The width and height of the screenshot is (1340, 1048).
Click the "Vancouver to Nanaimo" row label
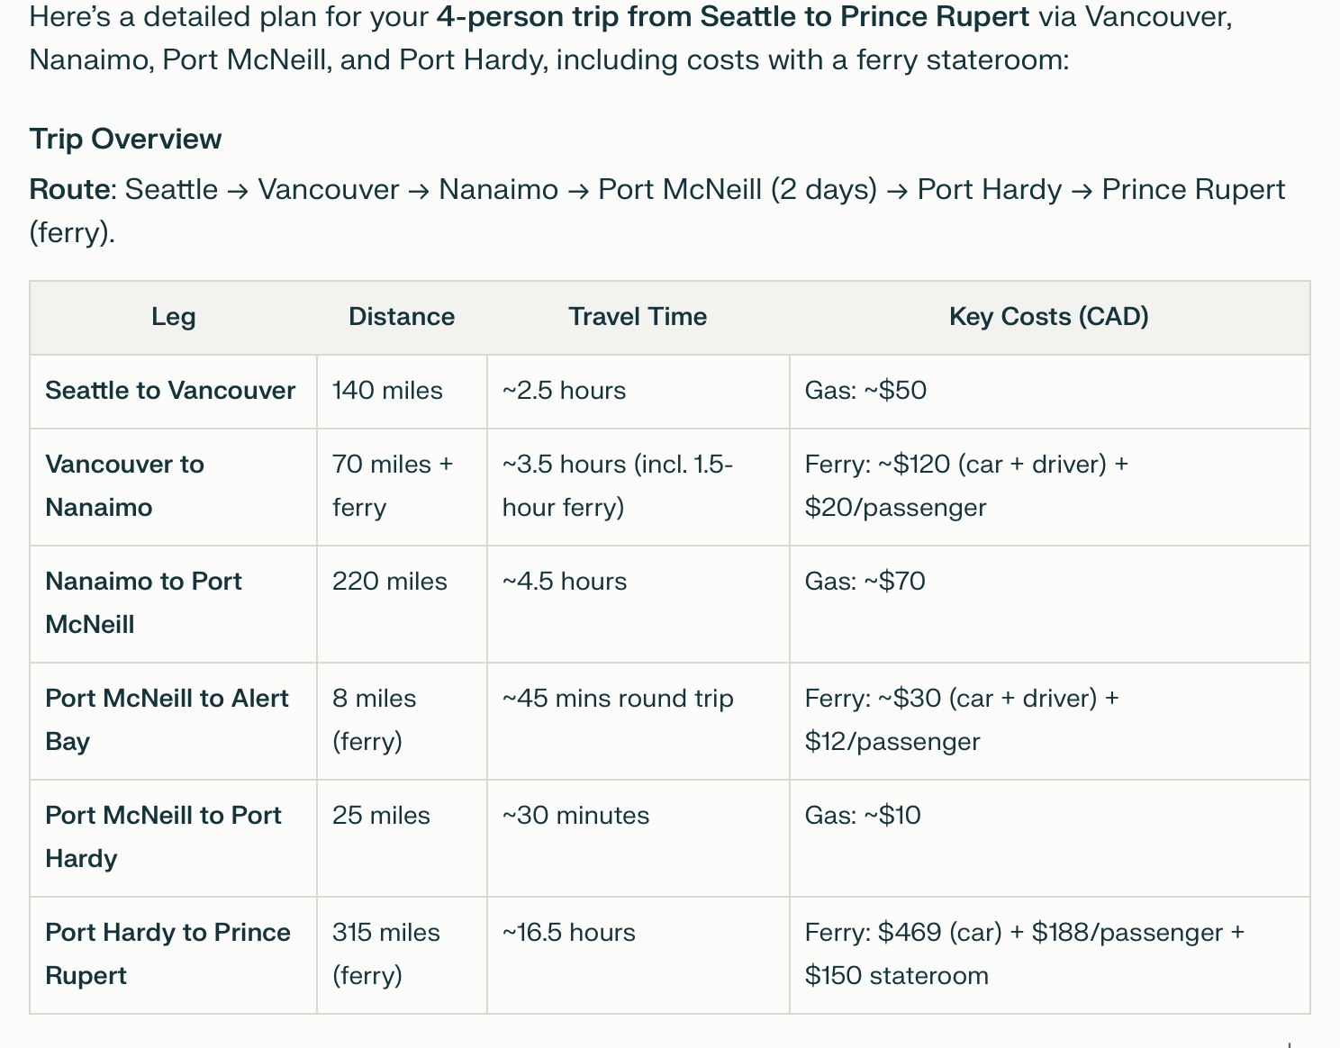[x=124, y=485]
